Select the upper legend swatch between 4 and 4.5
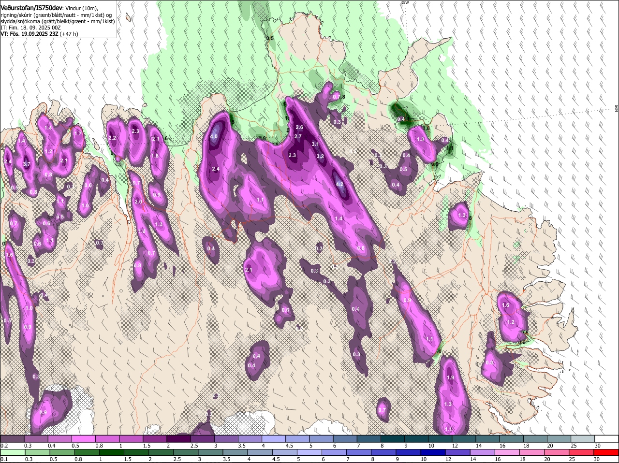The height and width of the screenshot is (463, 619). pyautogui.click(x=273, y=439)
